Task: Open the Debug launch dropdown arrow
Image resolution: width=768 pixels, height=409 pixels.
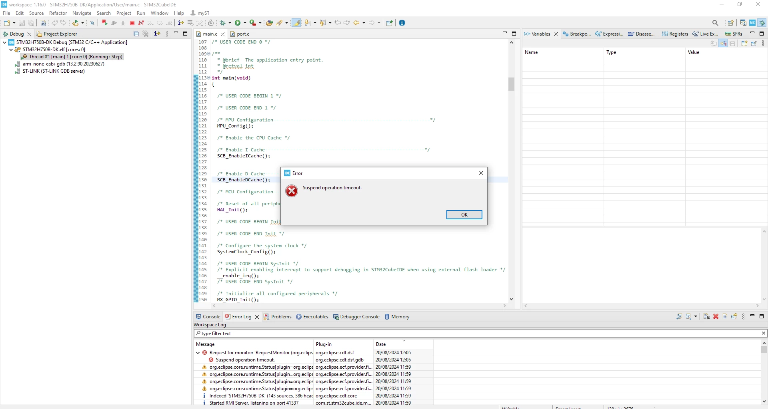Action: (230, 23)
